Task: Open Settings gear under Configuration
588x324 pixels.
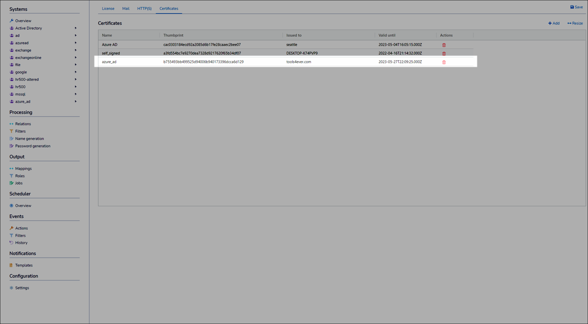Action: 11,288
